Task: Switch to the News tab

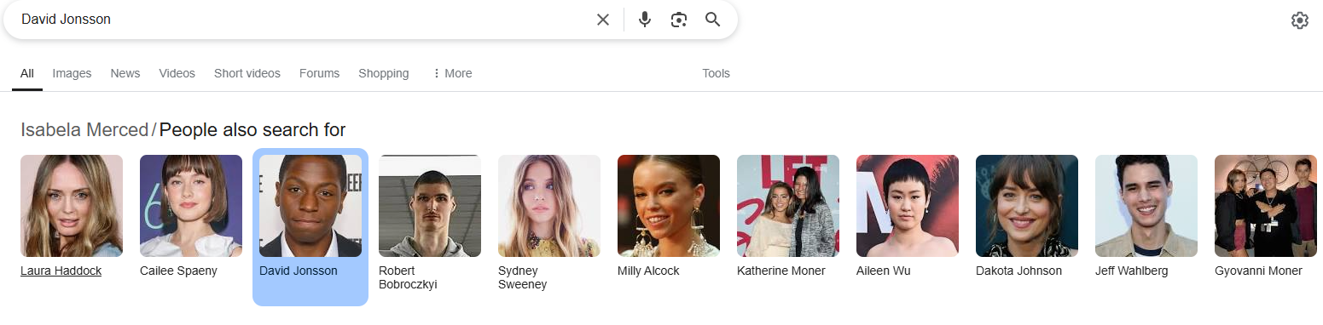Action: [125, 73]
